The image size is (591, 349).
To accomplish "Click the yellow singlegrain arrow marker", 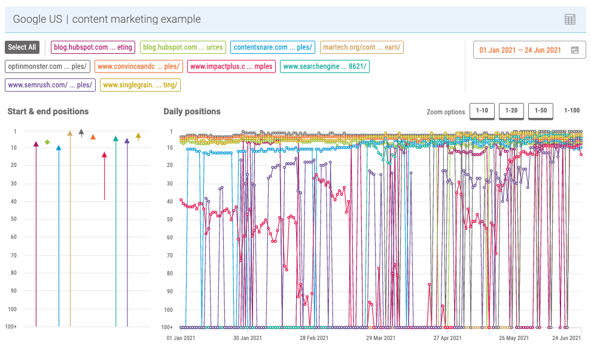I will [138, 136].
